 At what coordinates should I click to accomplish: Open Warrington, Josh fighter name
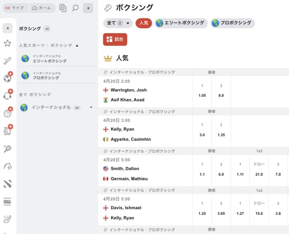pos(129,90)
